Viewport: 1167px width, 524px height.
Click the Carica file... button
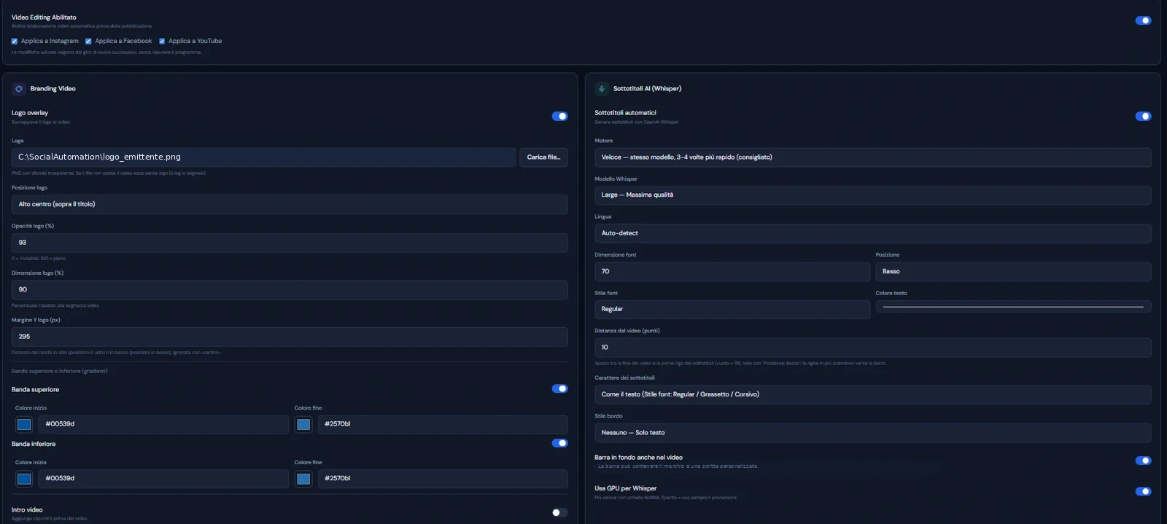point(543,157)
